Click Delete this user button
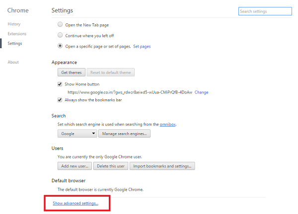The image size is (298, 214). (x=111, y=166)
